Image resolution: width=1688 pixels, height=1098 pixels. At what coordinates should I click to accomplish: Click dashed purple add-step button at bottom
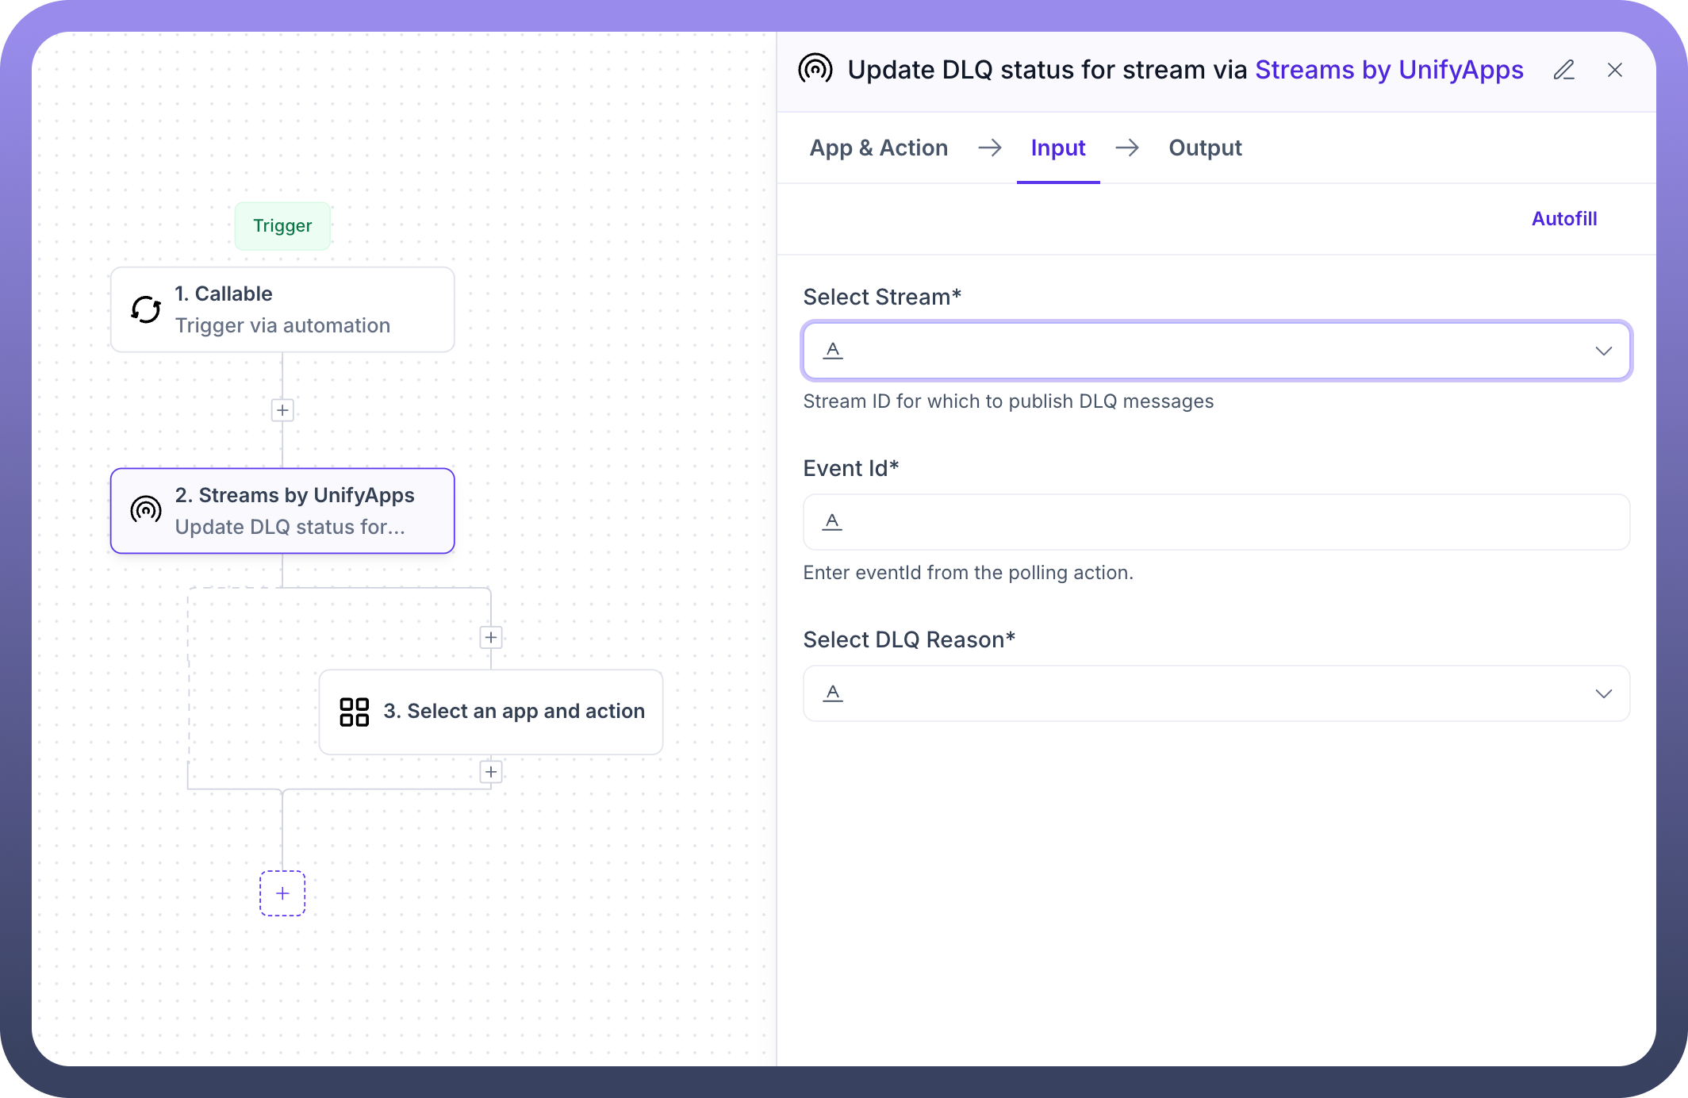(282, 893)
